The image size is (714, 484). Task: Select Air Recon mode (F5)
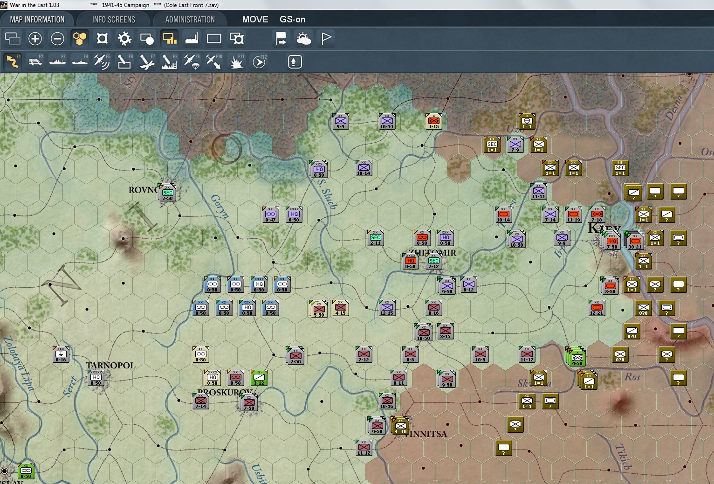tap(102, 62)
